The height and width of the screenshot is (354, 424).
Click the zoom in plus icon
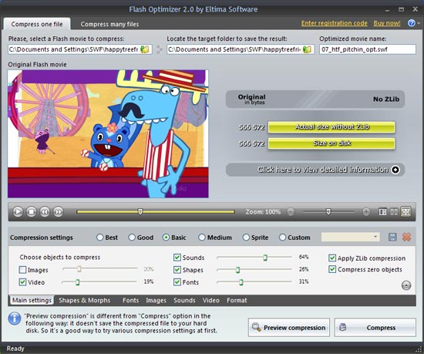click(x=366, y=211)
